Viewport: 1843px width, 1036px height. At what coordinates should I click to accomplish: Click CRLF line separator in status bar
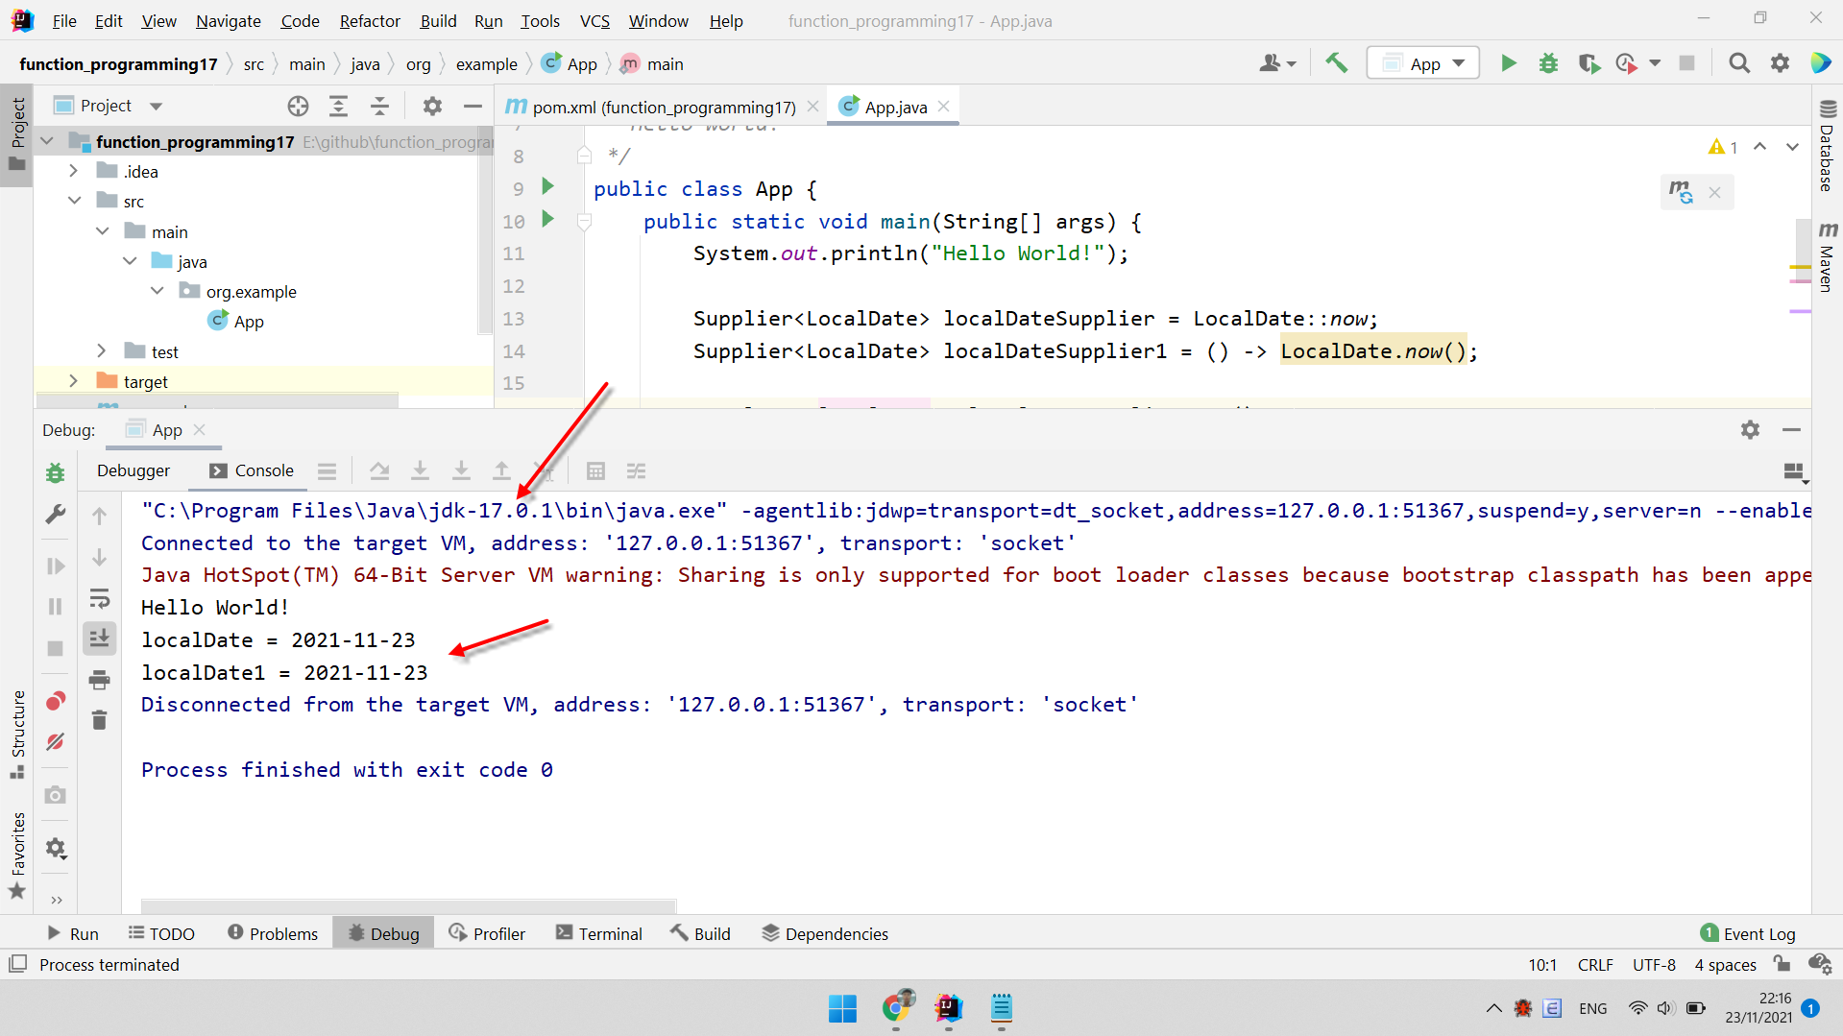(1595, 965)
